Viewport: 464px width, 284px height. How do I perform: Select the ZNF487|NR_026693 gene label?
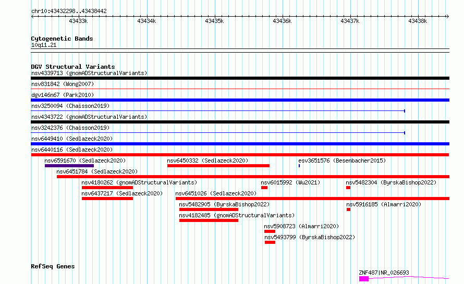384,273
